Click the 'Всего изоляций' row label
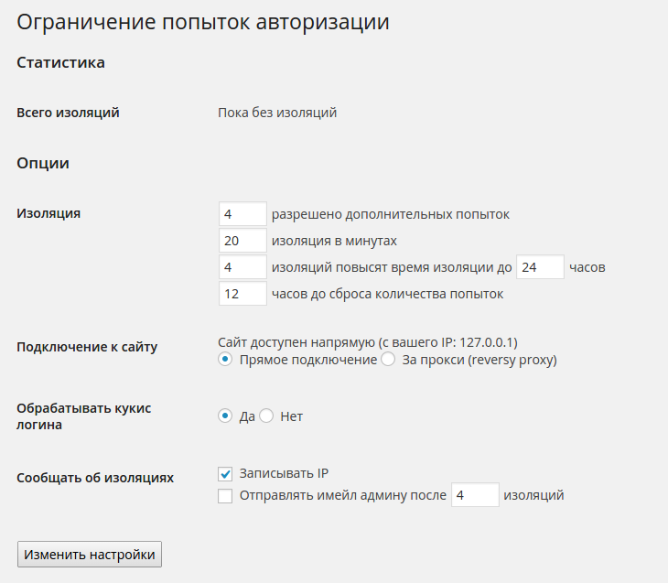Viewport: 668px width, 583px height. click(x=69, y=113)
